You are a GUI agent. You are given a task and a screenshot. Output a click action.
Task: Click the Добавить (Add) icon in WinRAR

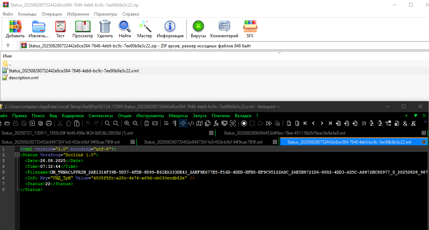pos(15,29)
